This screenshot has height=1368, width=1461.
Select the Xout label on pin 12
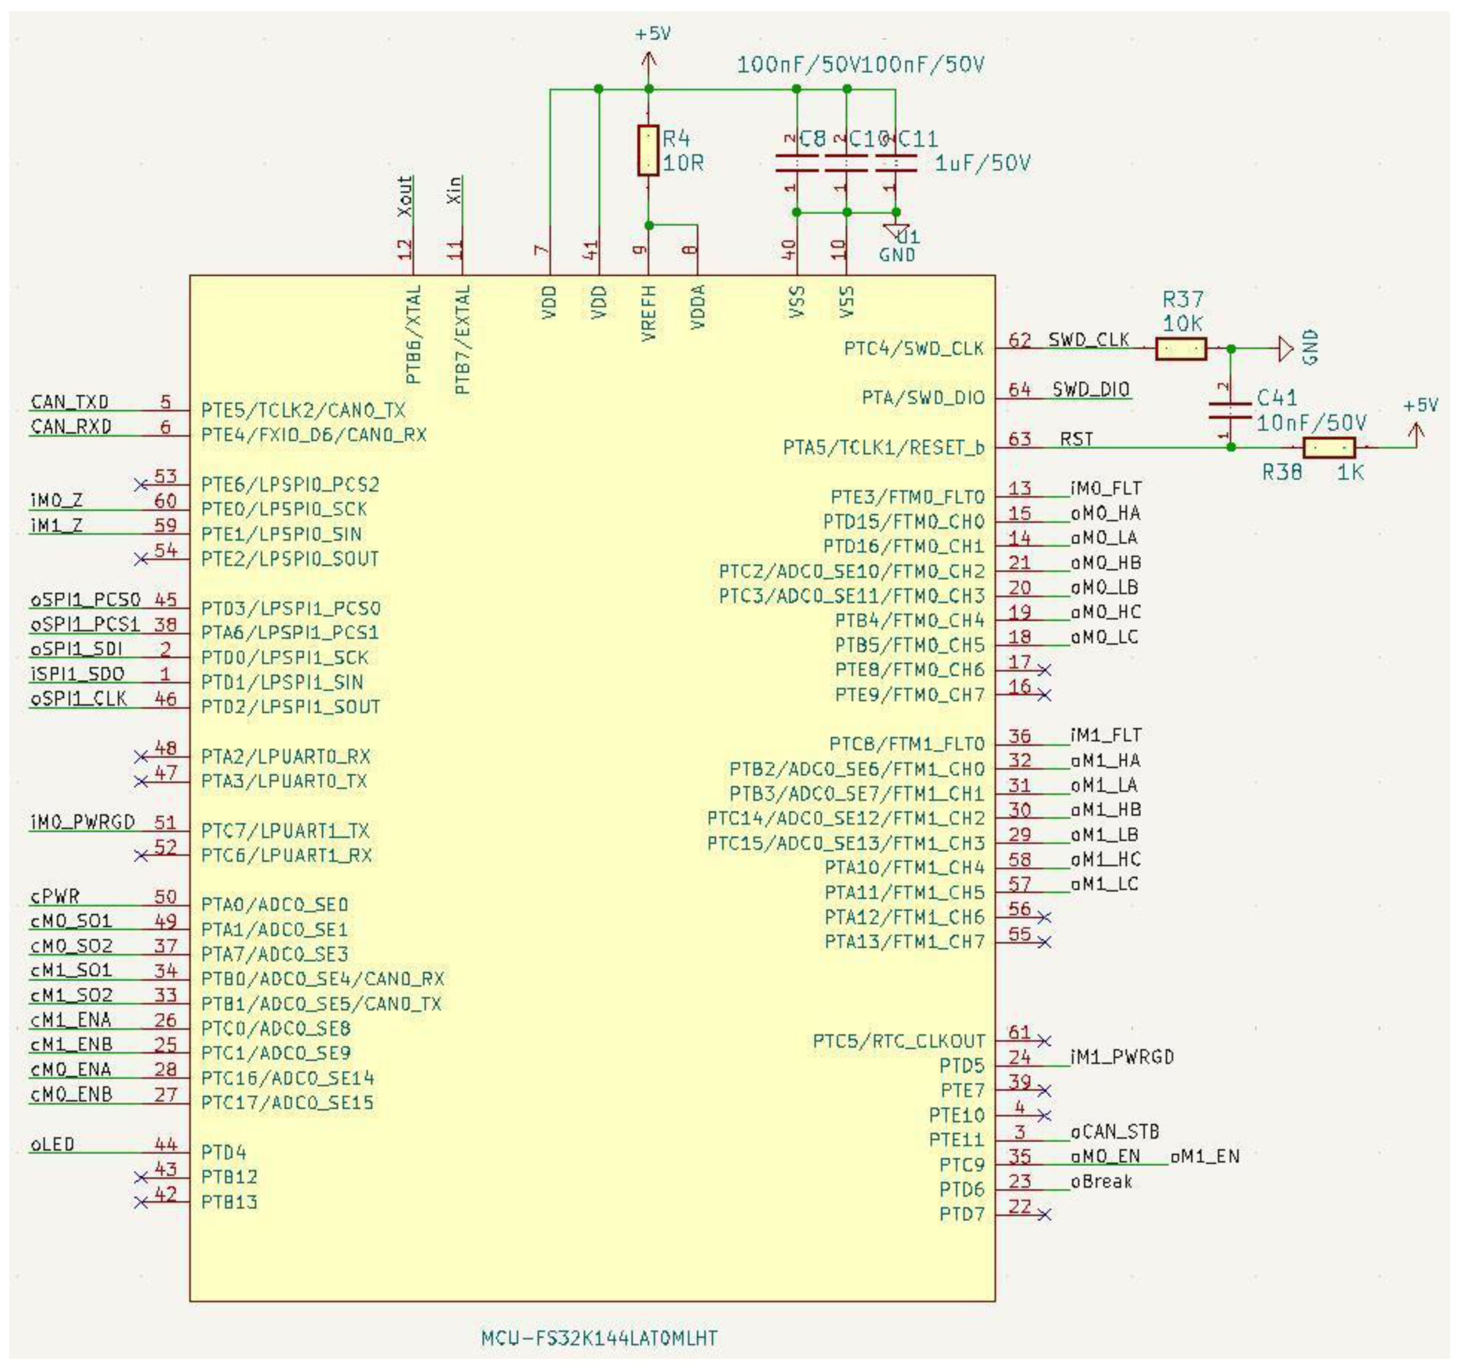[x=405, y=196]
